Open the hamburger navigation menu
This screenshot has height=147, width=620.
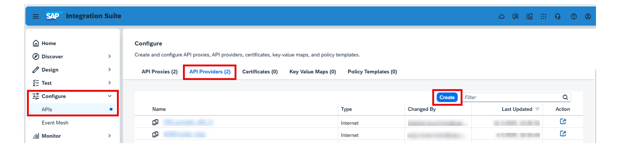[x=36, y=16]
